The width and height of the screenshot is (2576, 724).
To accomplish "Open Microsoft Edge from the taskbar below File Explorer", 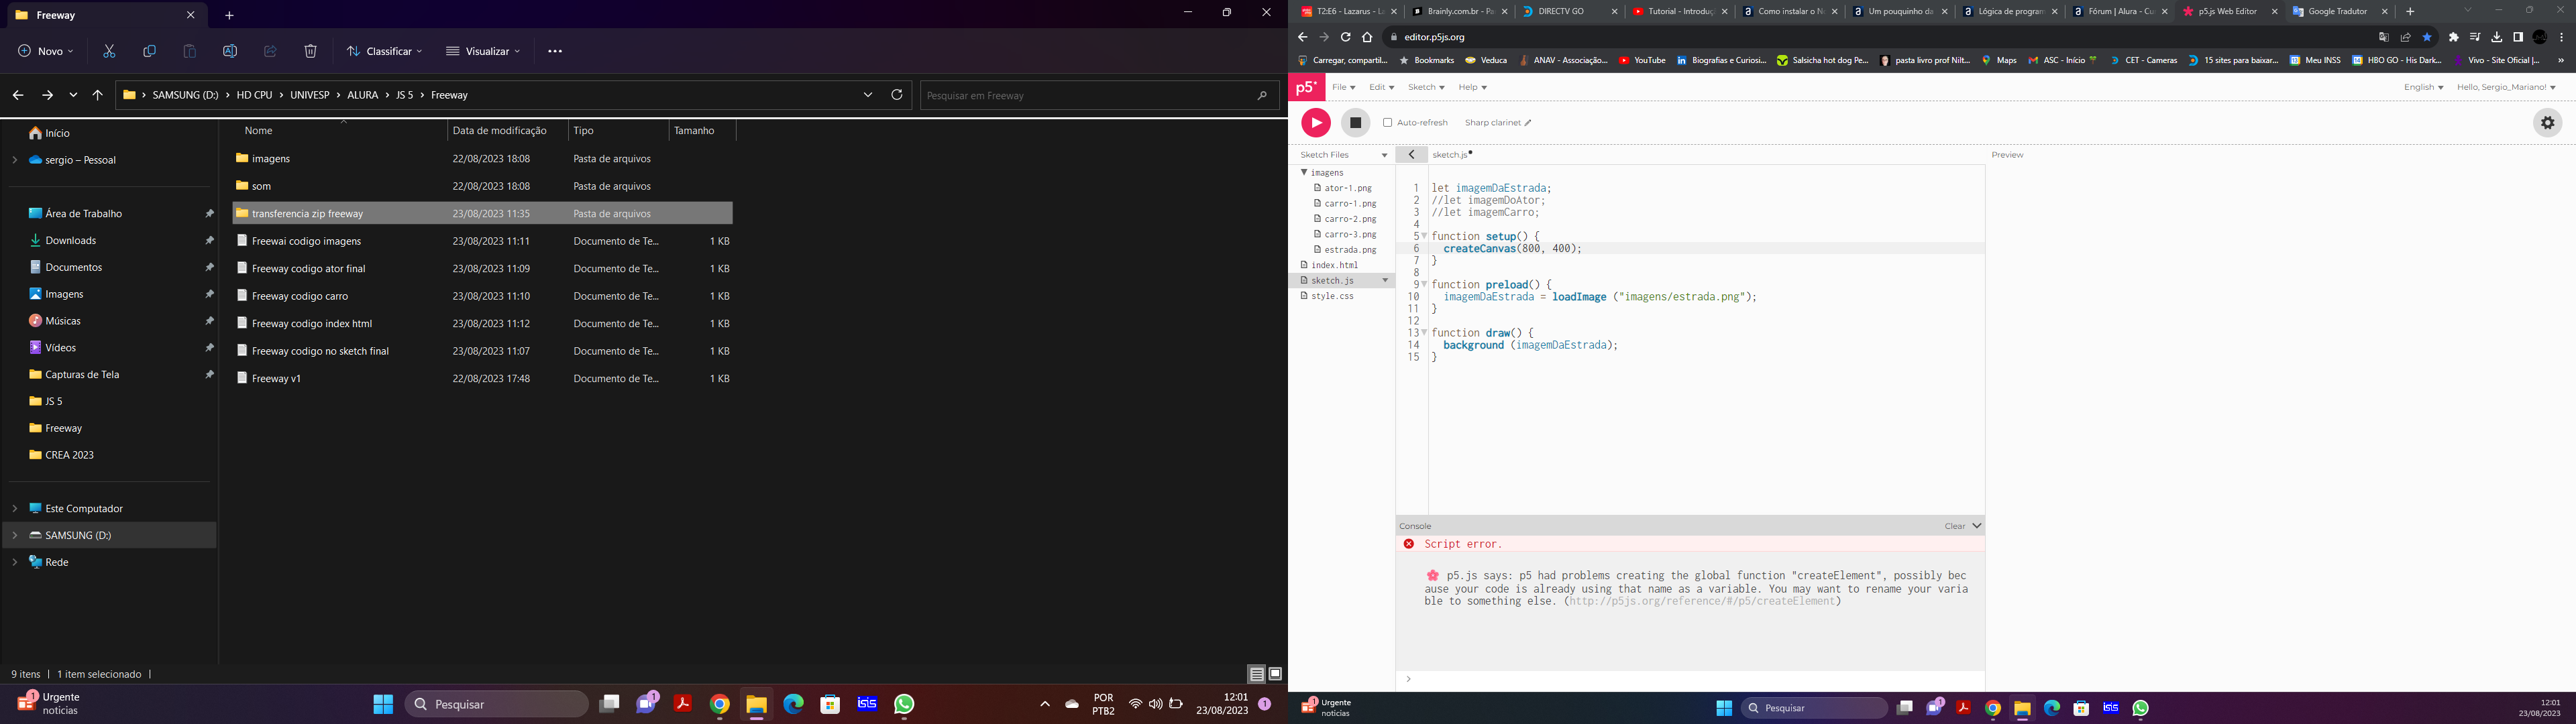I will 793,704.
